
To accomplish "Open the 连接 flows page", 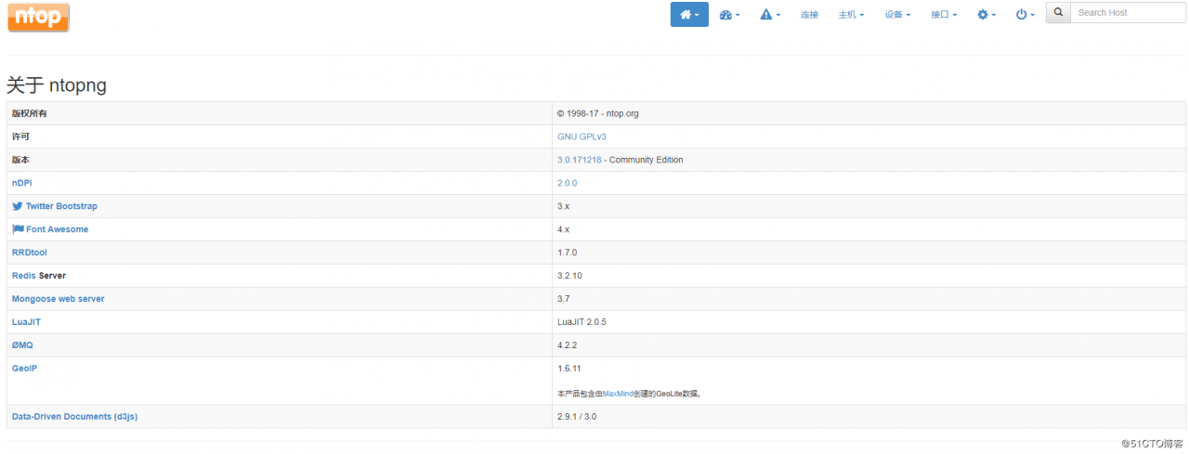I will click(x=809, y=15).
